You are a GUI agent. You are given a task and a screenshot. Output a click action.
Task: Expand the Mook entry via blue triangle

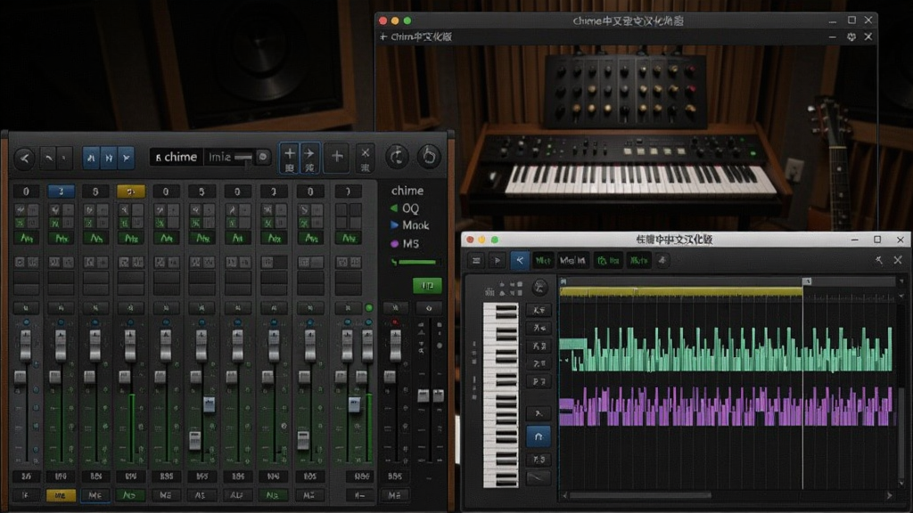pos(394,225)
